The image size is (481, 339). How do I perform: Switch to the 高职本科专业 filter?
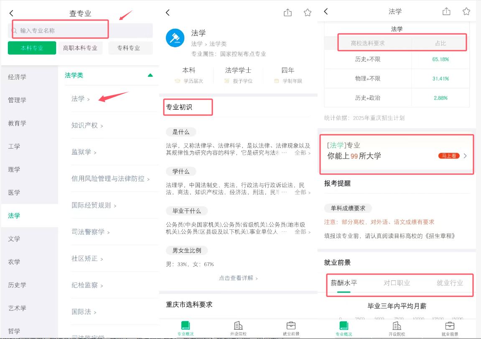[x=80, y=48]
